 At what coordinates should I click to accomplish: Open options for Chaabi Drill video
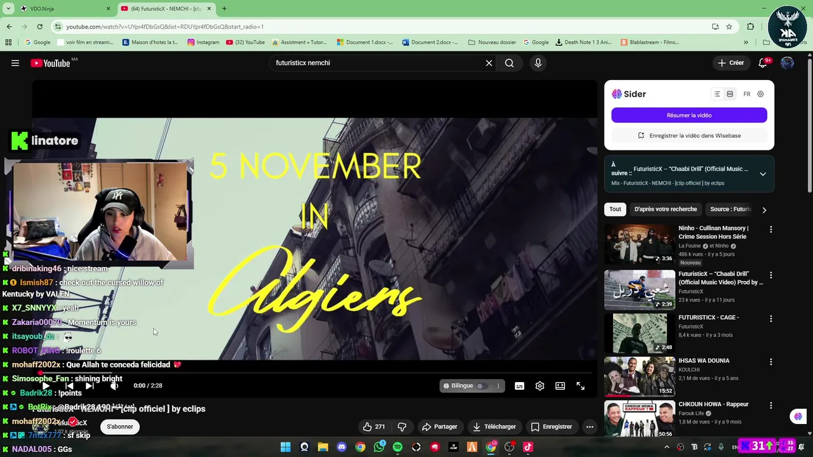pos(771,275)
